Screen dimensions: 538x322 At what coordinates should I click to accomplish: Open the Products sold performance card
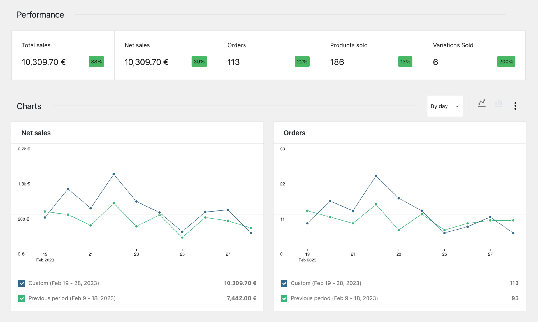[x=371, y=55]
